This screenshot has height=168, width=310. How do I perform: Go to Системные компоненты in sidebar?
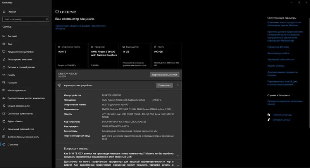click(20, 113)
